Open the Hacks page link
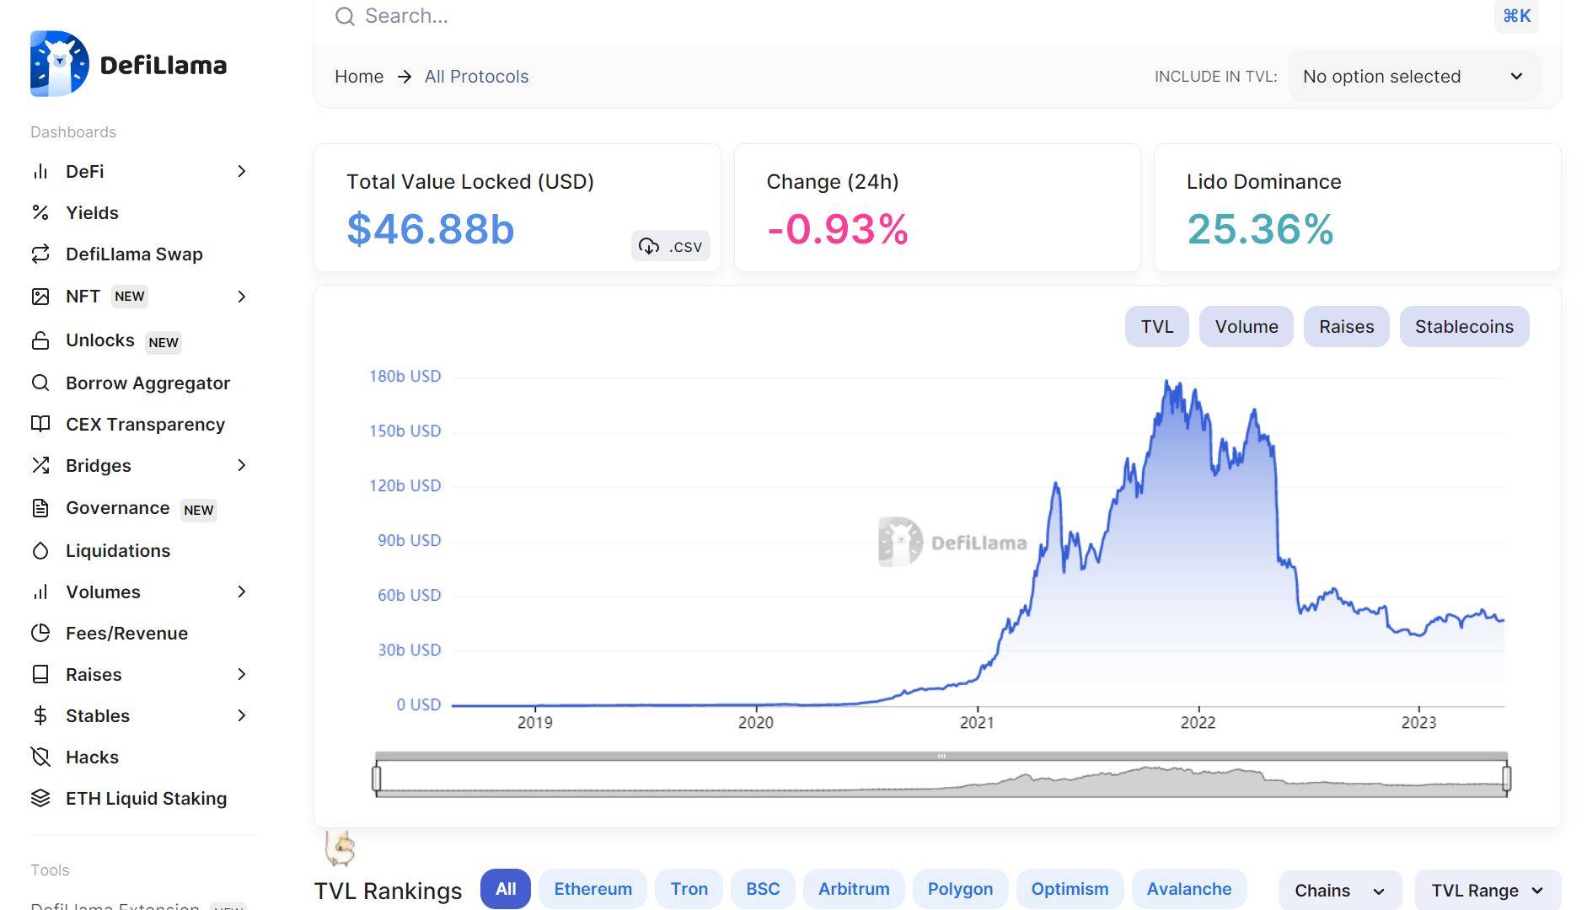Viewport: 1587px width, 910px height. coord(92,757)
